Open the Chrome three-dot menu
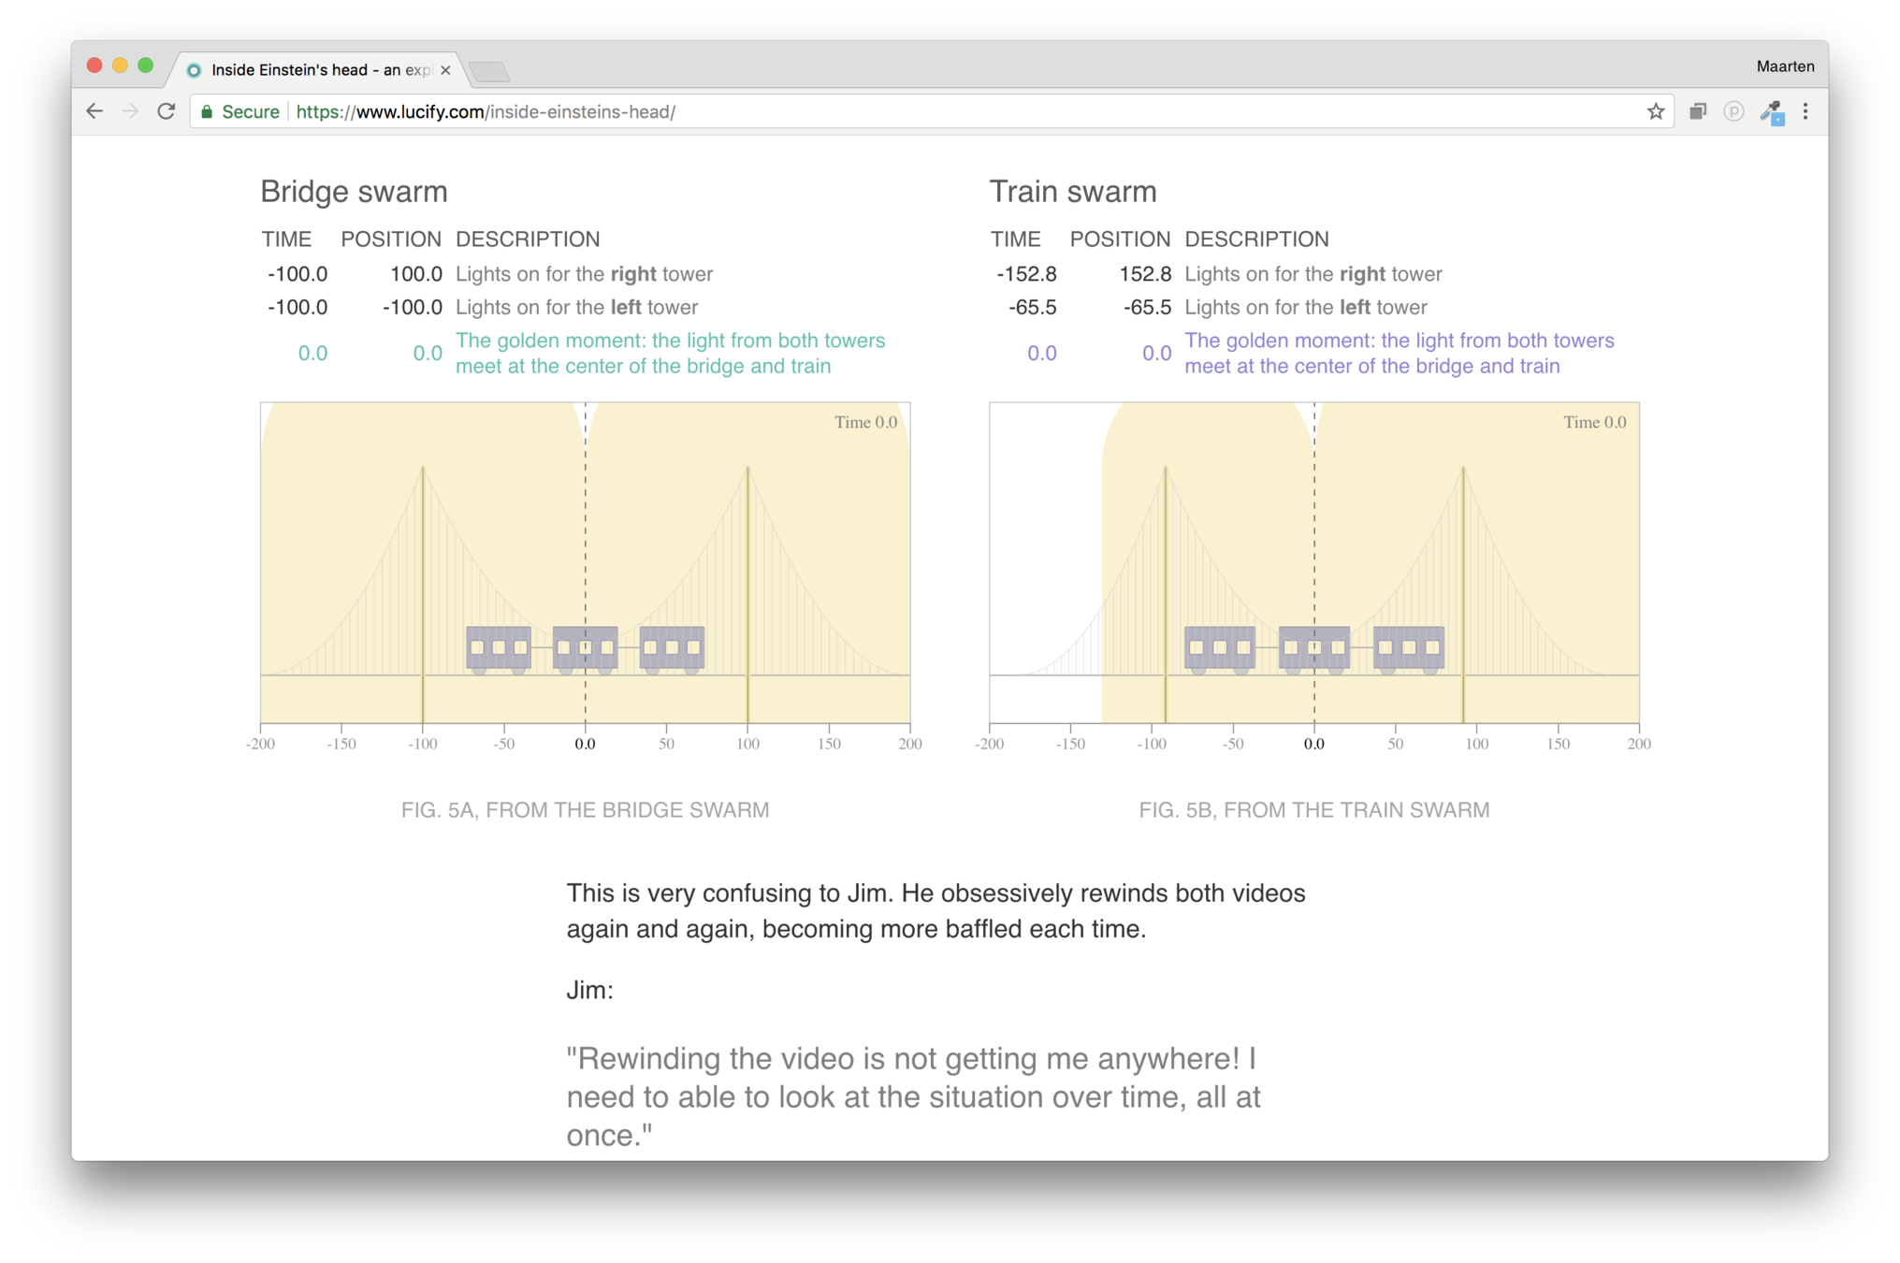Image resolution: width=1900 pixels, height=1263 pixels. point(1806,111)
